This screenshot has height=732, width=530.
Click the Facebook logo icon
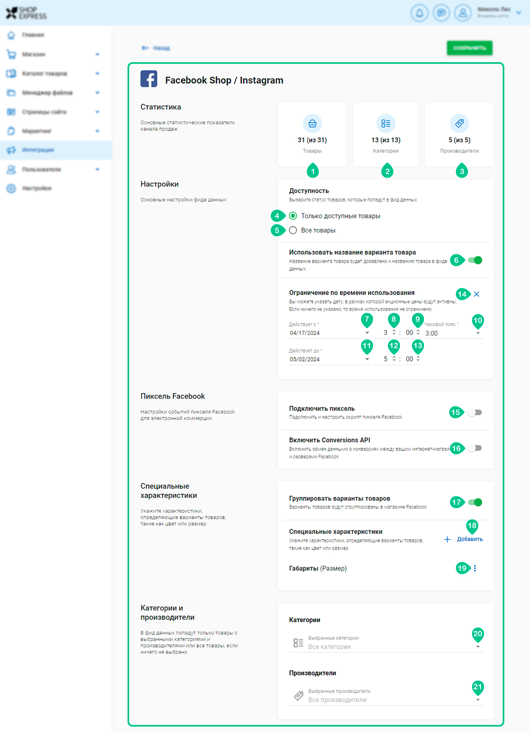pyautogui.click(x=149, y=79)
